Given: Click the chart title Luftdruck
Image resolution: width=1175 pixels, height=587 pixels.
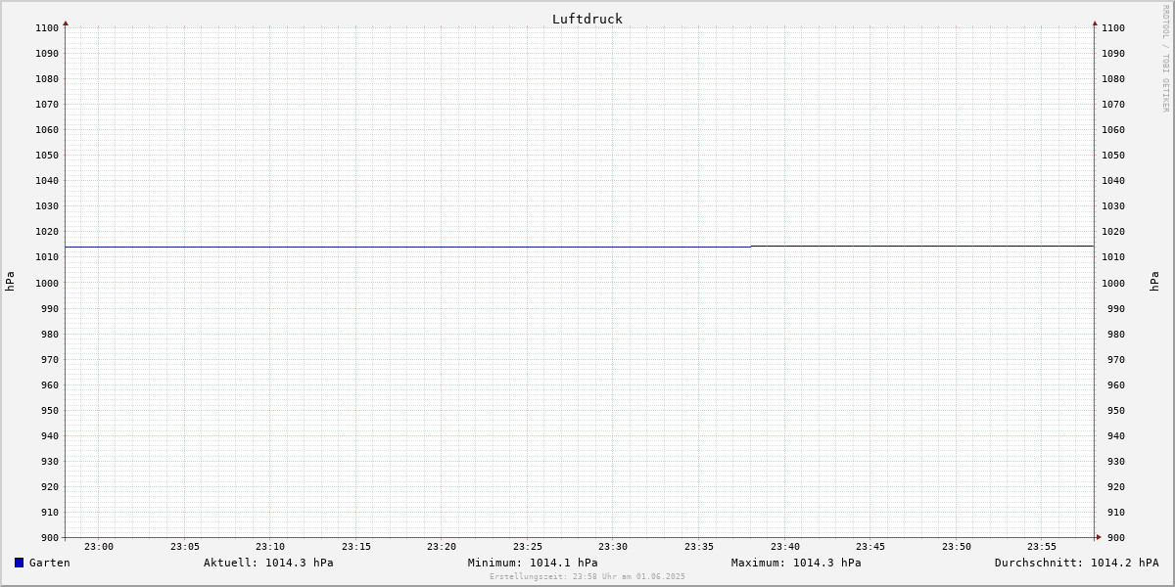Looking at the screenshot, I should point(587,19).
